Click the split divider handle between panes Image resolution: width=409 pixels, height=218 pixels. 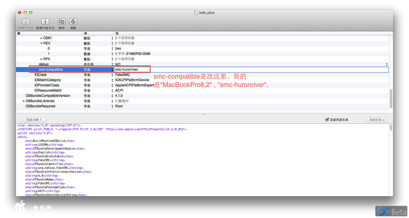[204, 114]
